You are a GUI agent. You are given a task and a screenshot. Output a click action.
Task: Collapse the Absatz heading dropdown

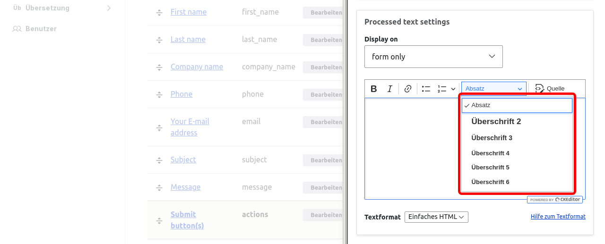pyautogui.click(x=494, y=89)
